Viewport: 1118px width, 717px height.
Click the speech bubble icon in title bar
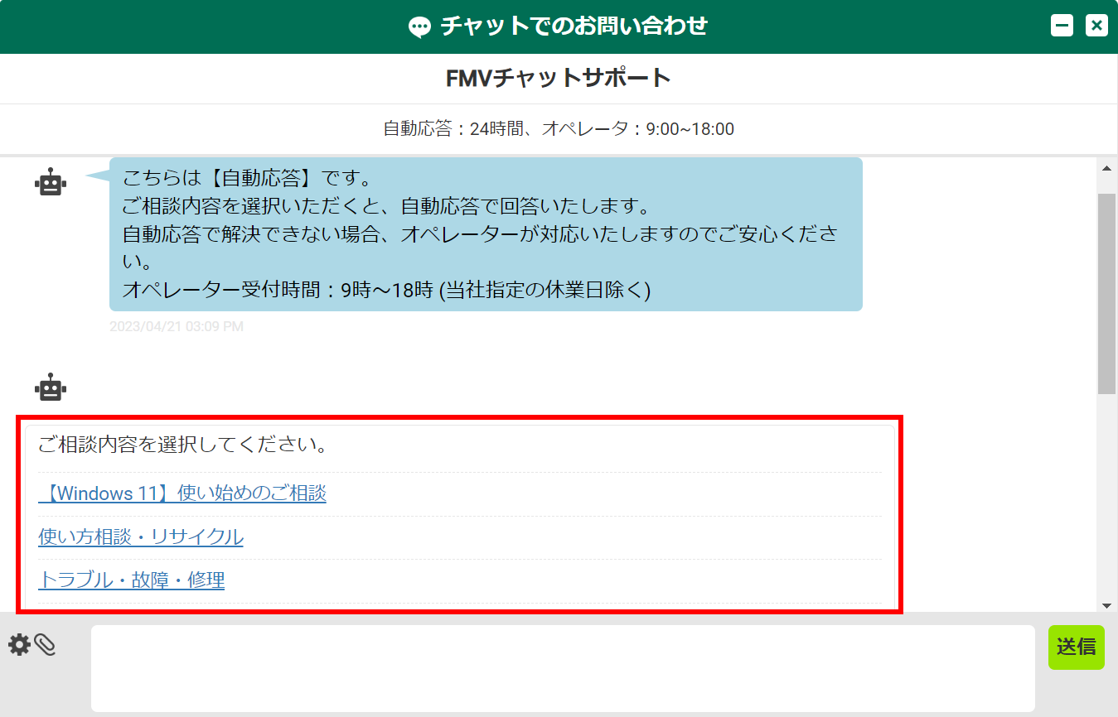point(420,27)
